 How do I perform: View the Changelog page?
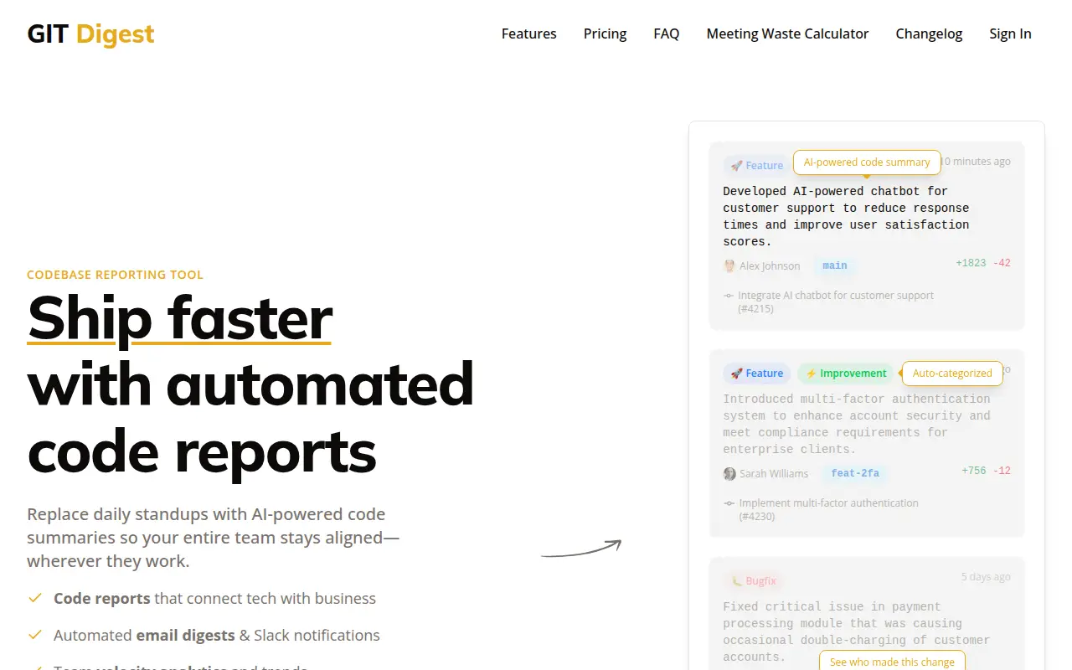pos(929,33)
